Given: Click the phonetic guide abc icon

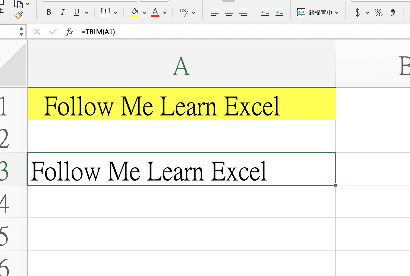Looking at the screenshot, I should tap(184, 12).
